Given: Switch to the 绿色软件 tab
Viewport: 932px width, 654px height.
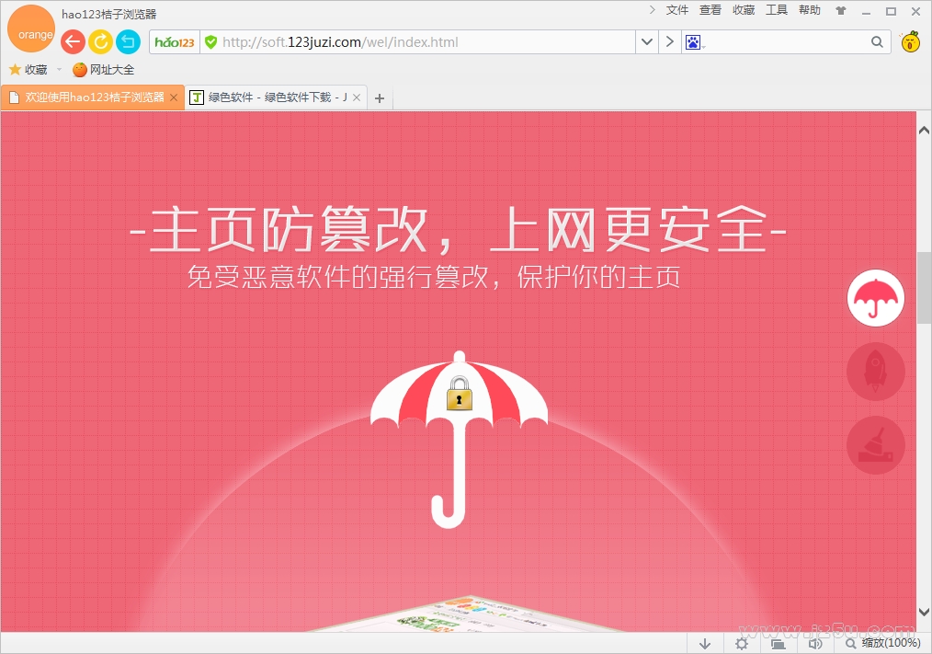Looking at the screenshot, I should click(x=276, y=98).
